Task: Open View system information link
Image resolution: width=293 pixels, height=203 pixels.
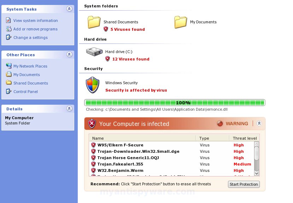Action: [35, 21]
